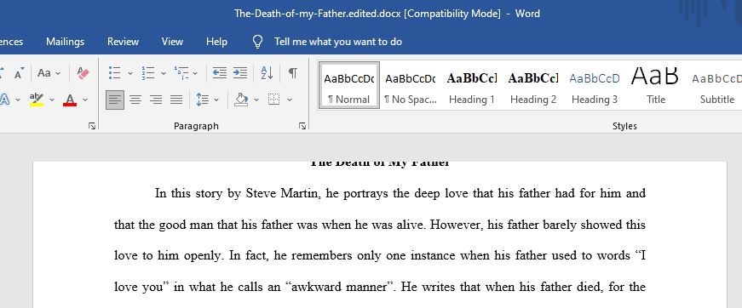Apply yellow text highlight color

(x=36, y=100)
